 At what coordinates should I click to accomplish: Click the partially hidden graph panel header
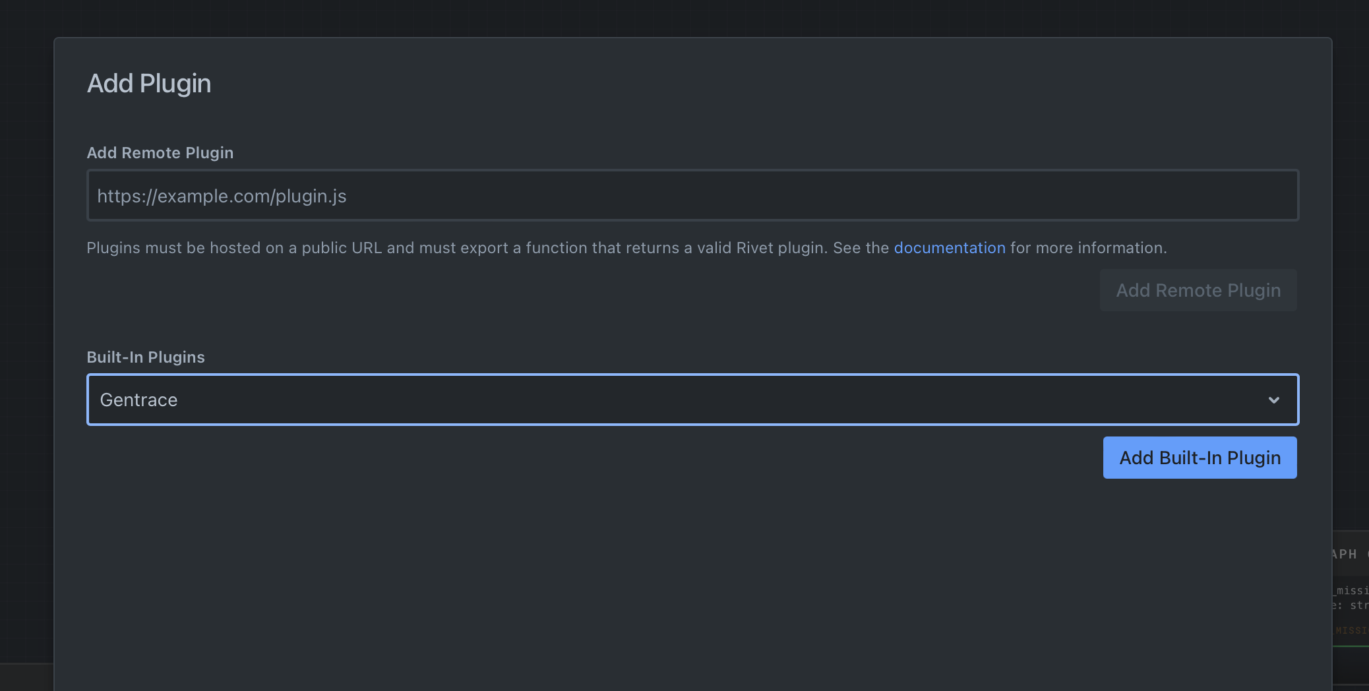(1349, 554)
